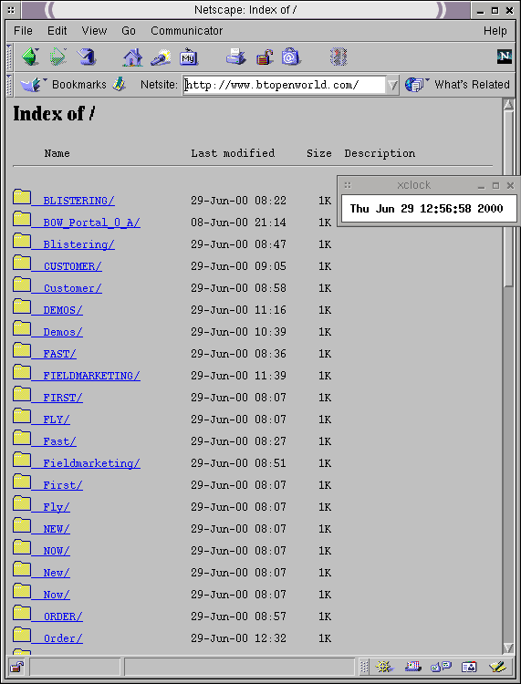Viewport: 521px width, 684px height.
Task: Click the page scrollbar down arrow
Action: [508, 648]
